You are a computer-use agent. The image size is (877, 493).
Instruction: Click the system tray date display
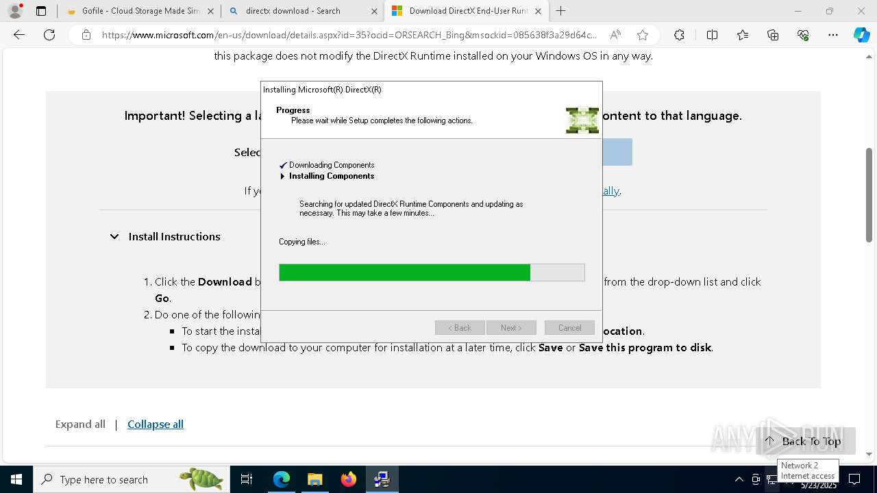[819, 485]
